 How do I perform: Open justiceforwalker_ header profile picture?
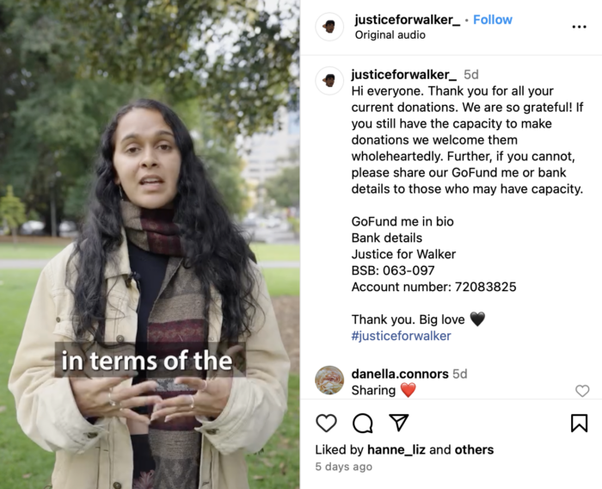tap(329, 27)
